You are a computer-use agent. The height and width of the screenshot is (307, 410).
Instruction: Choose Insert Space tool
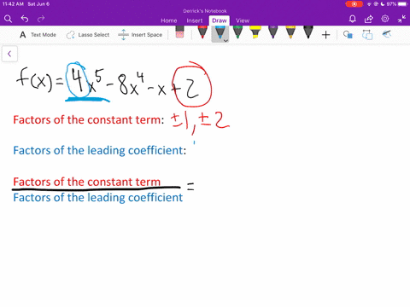140,35
